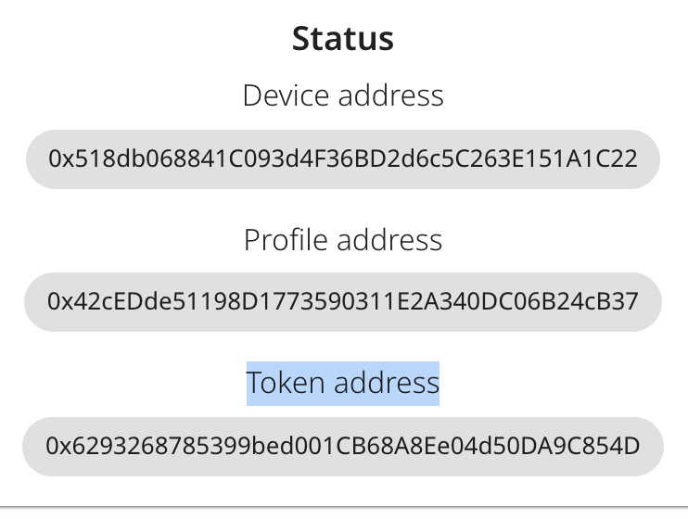Click the Device address label
Screen dimensions: 688x519
(x=343, y=95)
